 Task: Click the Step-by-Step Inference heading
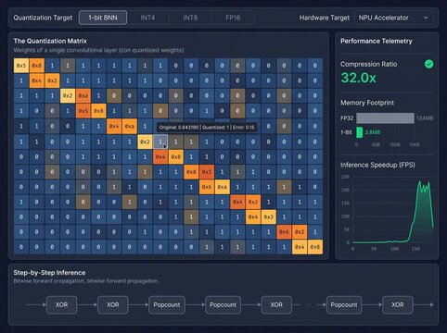pos(49,273)
